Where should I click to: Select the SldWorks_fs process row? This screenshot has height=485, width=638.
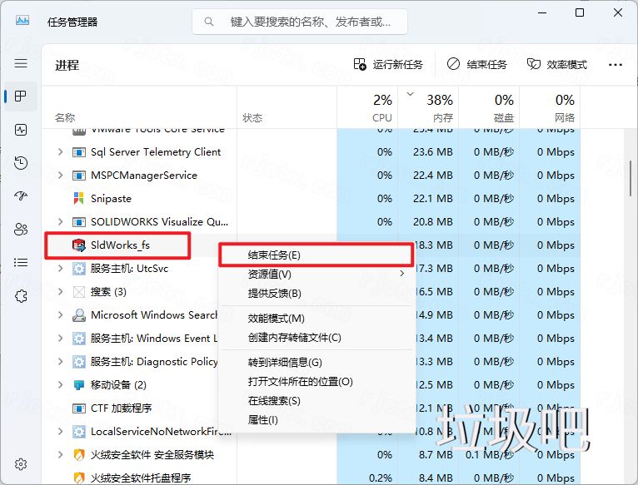click(312, 245)
